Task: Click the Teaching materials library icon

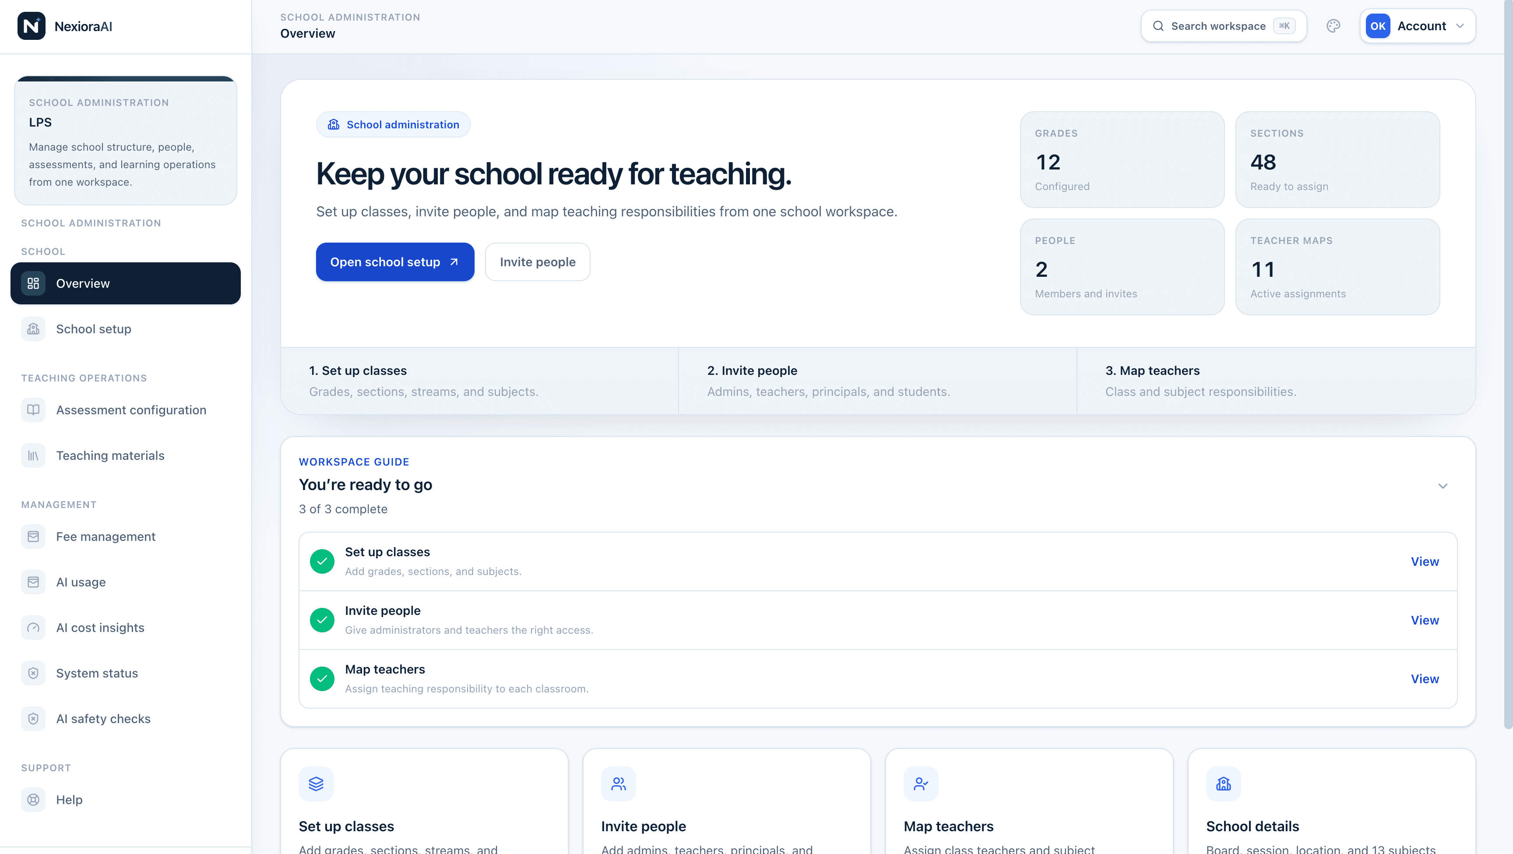Action: 33,455
